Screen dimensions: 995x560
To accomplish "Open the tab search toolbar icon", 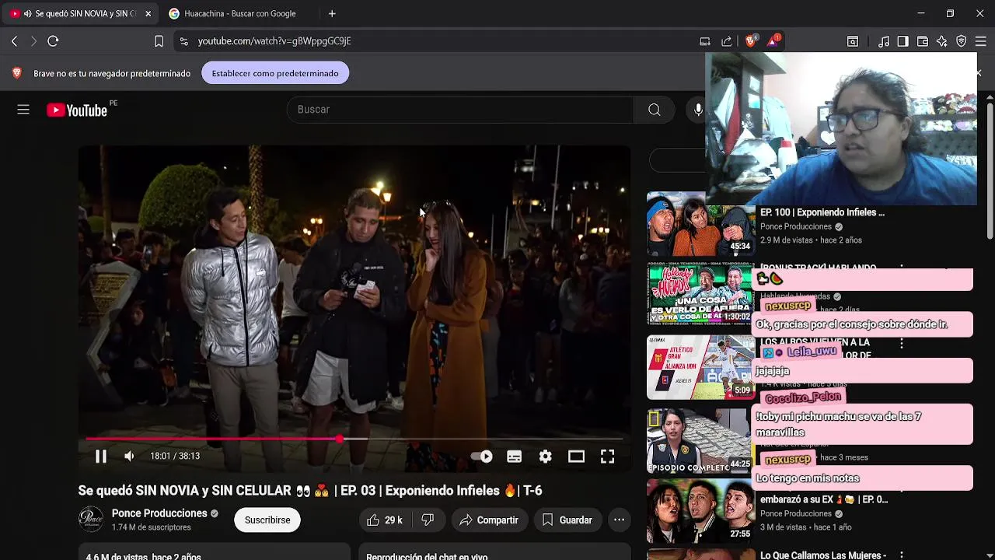I will point(853,41).
